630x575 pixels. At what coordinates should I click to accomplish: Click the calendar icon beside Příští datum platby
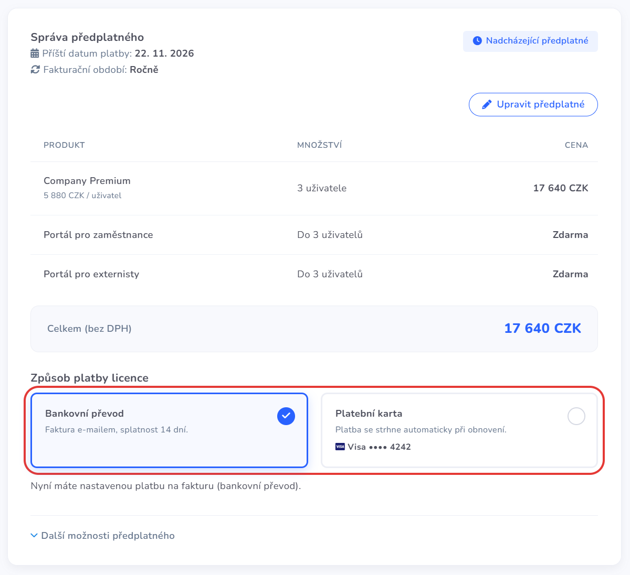click(x=35, y=53)
